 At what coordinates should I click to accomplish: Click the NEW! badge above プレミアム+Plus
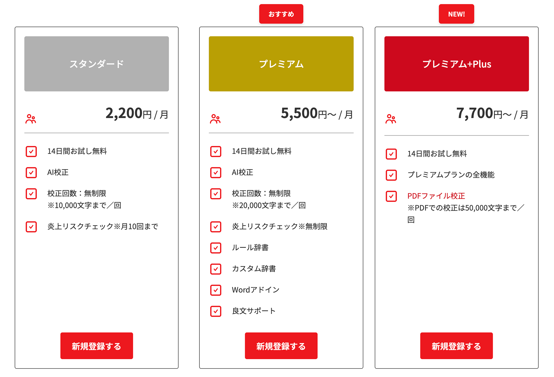point(456,14)
